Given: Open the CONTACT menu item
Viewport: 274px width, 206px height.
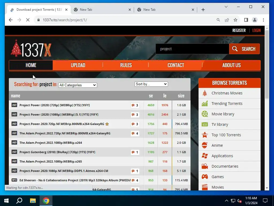Looking at the screenshot, I should point(176,65).
